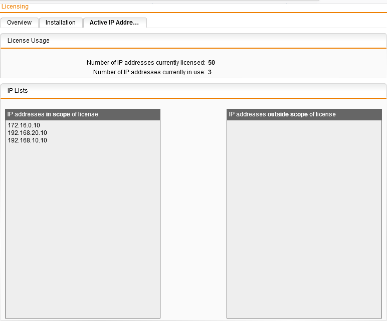This screenshot has height=327, width=387.
Task: Click the 'currently in use' label text
Action: coord(149,72)
